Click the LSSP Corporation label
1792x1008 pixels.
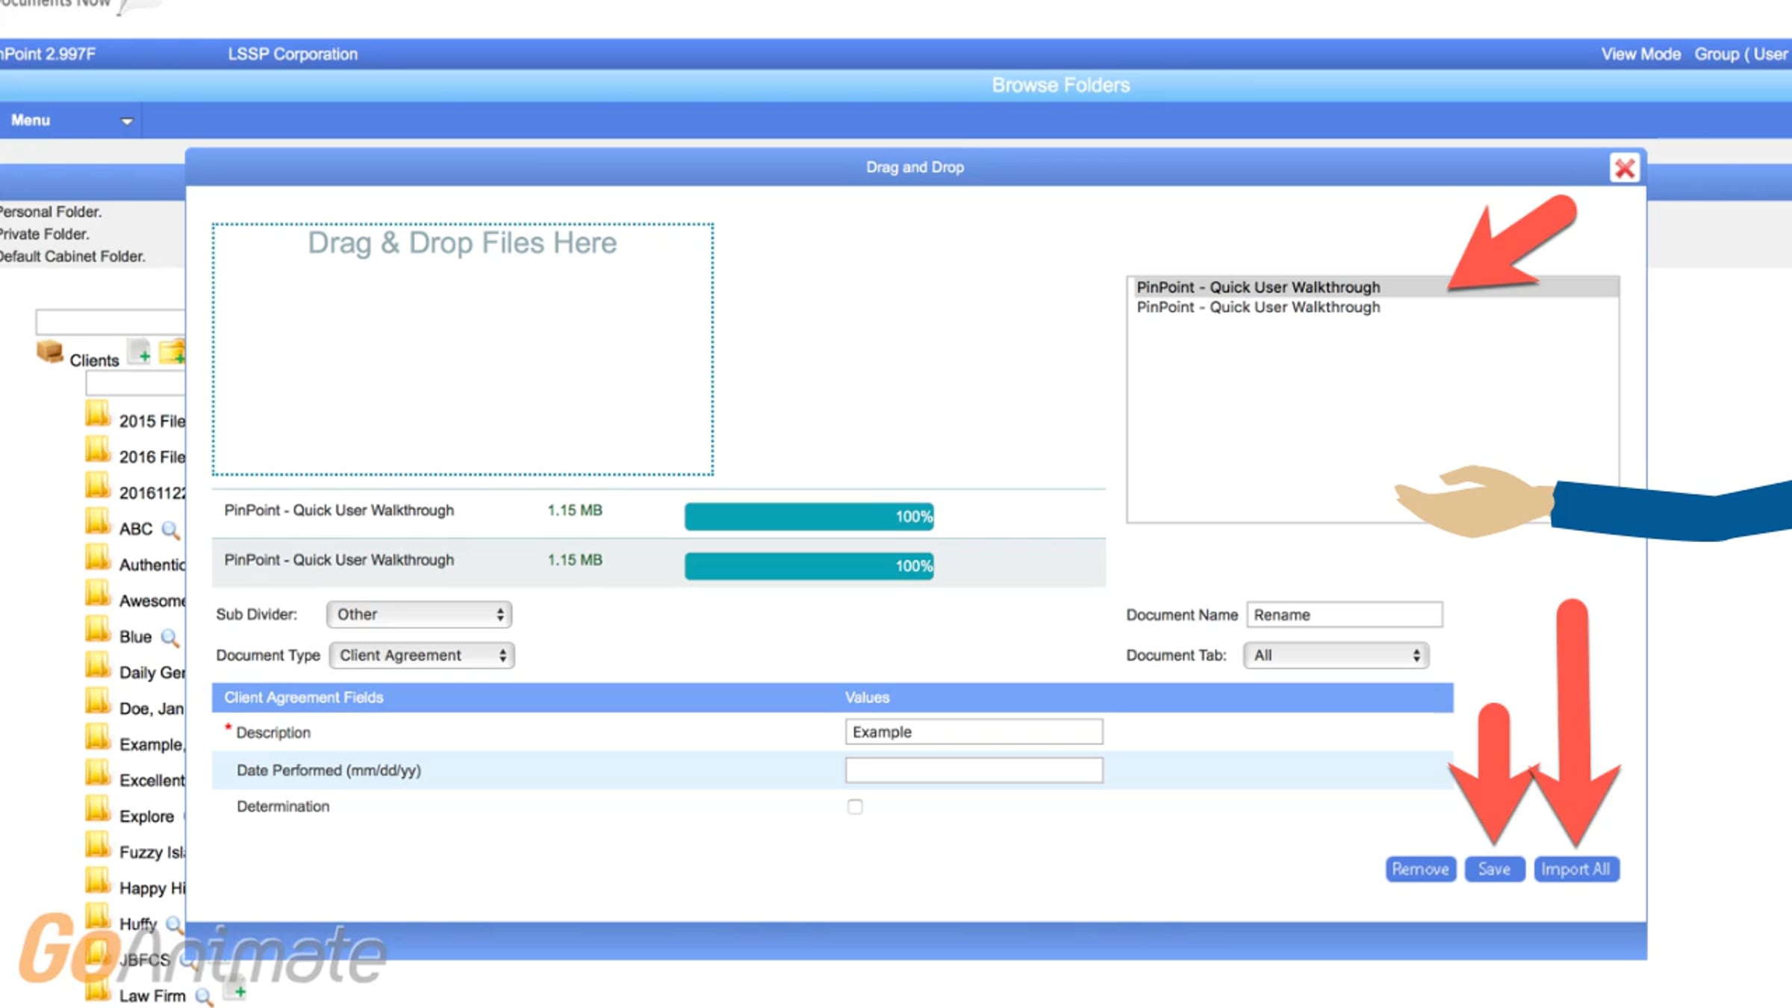pos(293,55)
